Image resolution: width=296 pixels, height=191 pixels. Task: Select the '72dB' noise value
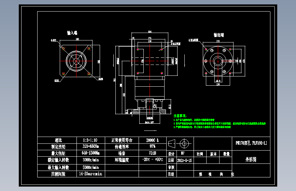point(153,153)
